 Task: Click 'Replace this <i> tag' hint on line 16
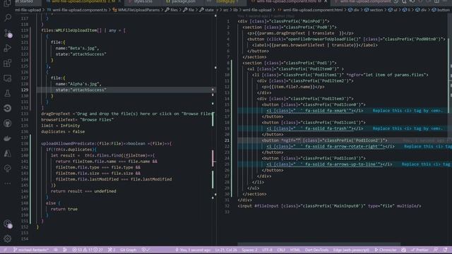(x=407, y=111)
